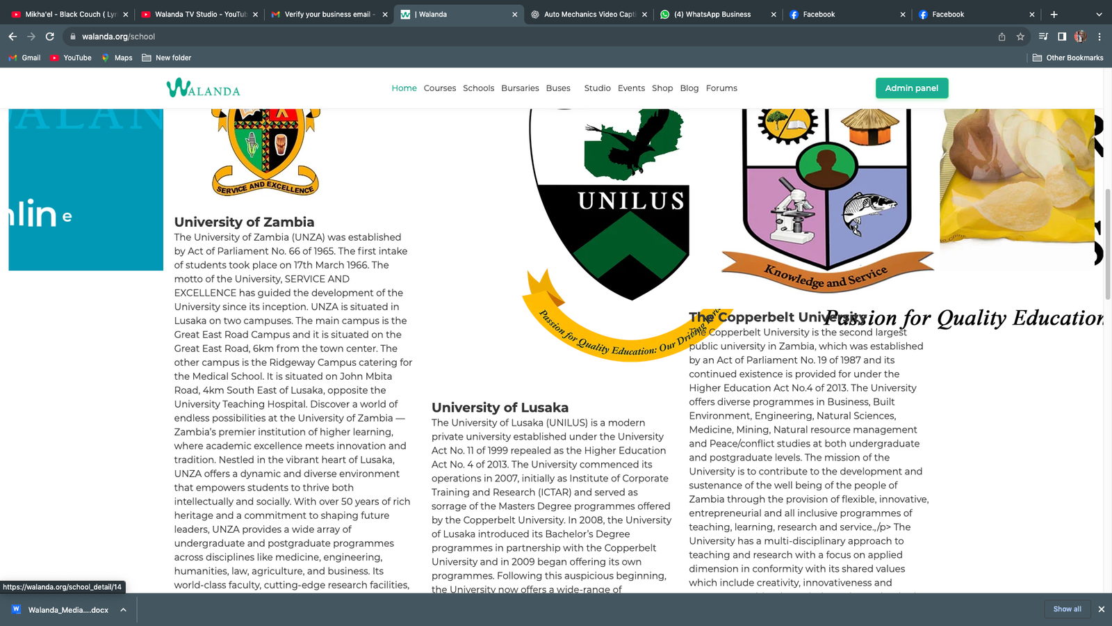Switch to the WhatsApp Business tab
This screenshot has height=626, width=1112.
[712, 14]
